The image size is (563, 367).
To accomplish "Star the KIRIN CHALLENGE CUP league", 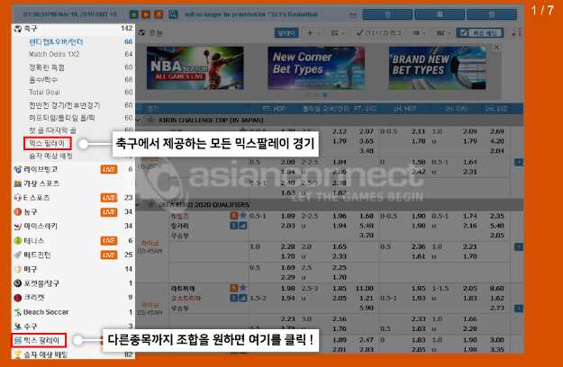I will [151, 120].
